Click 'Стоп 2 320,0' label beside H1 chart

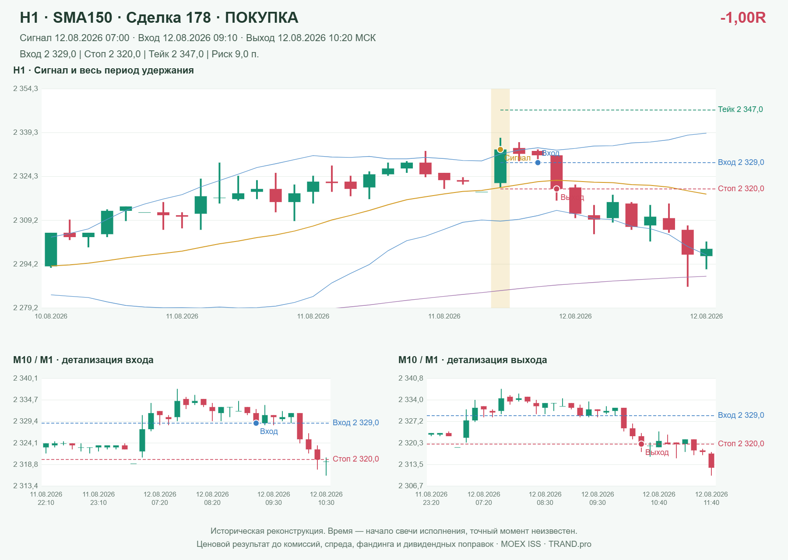pyautogui.click(x=741, y=189)
